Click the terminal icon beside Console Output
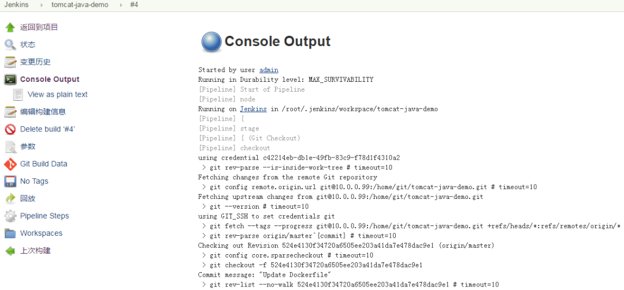Image resolution: width=624 pixels, height=290 pixels. click(10, 80)
